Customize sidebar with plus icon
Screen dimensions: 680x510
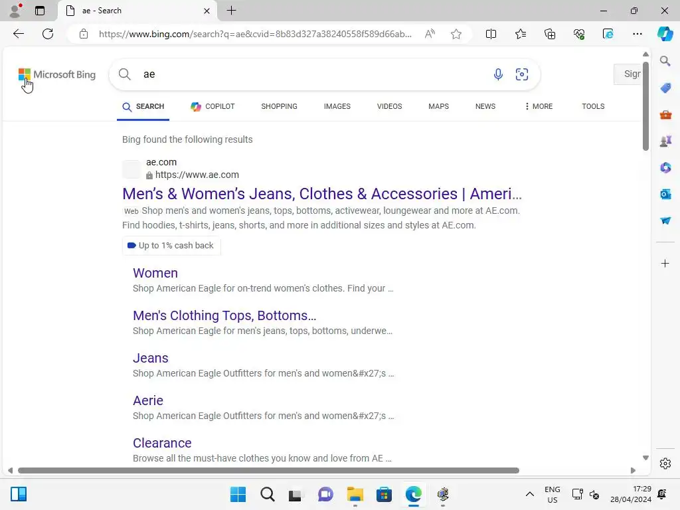(x=665, y=263)
